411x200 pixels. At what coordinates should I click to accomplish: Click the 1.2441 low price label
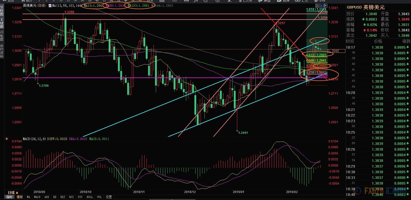tap(243, 133)
